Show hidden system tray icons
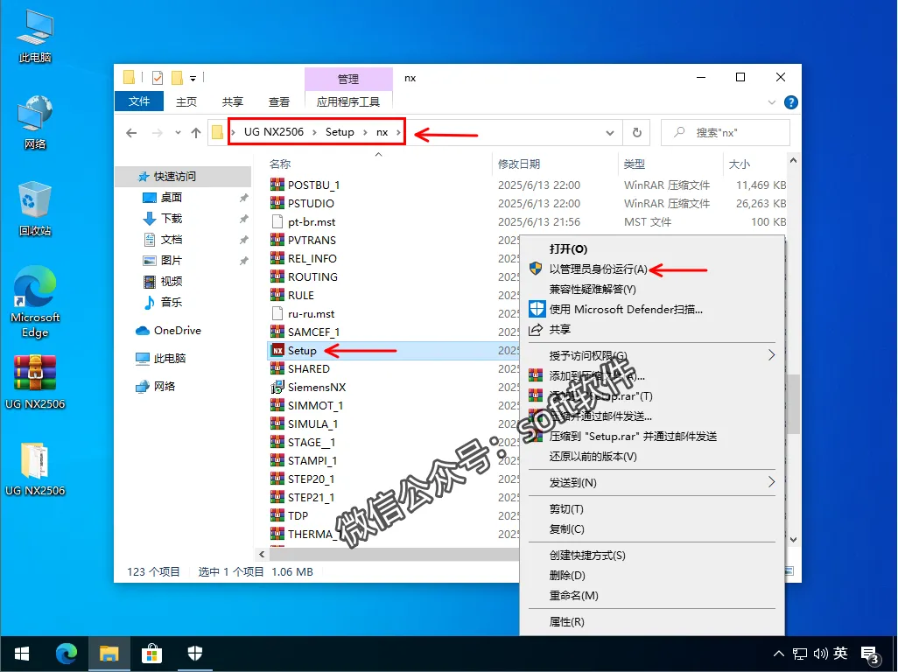Viewport: 898px width, 672px height. (778, 654)
